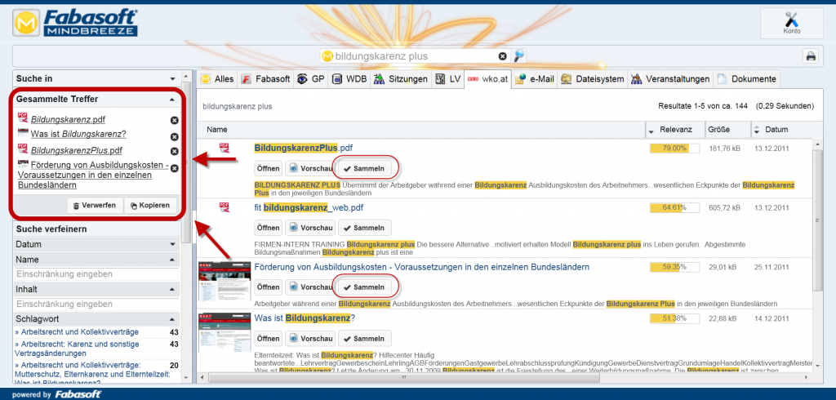The width and height of the screenshot is (836, 400).
Task: Open thumbnail of 'Was ist Bildungskarenz?' result
Action: pyautogui.click(x=224, y=331)
